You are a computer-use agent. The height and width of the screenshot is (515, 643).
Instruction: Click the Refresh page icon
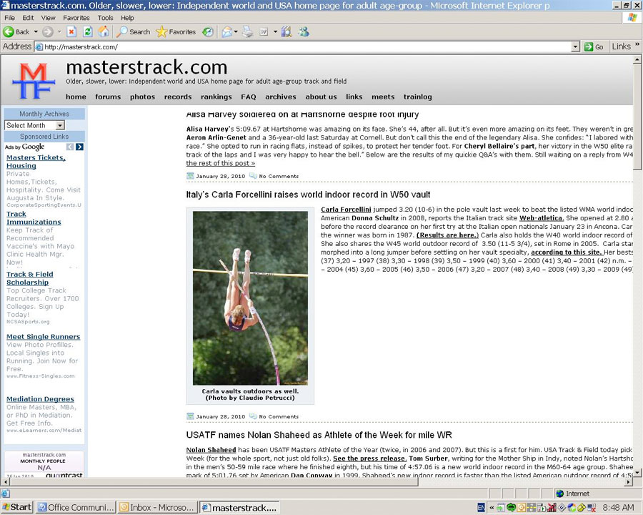click(x=87, y=31)
